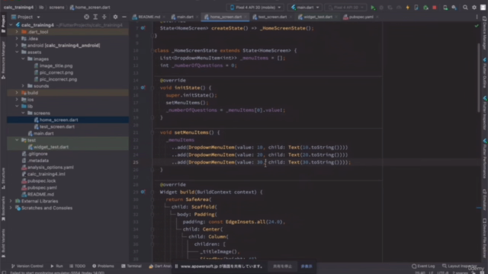Collapse all in Project panel toolbar
Screen dimensions: 488x274
[x=104, y=17]
